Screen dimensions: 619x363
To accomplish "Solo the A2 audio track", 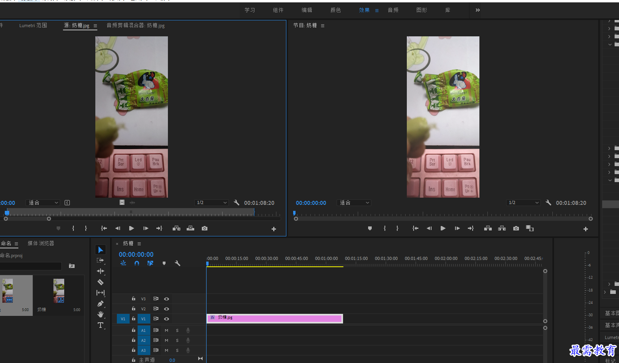I will [x=177, y=340].
